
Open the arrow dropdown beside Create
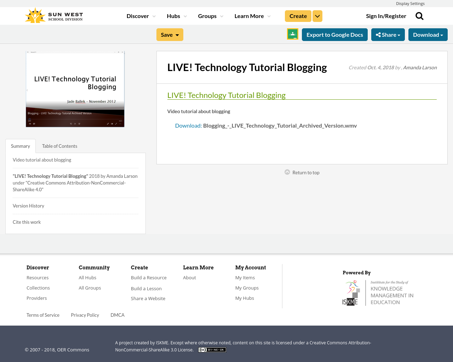(x=317, y=16)
